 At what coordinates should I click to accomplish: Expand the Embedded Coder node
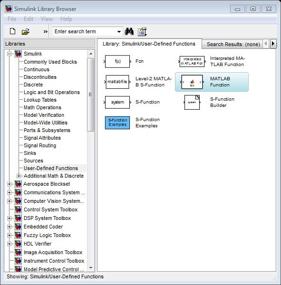pyautogui.click(x=9, y=227)
